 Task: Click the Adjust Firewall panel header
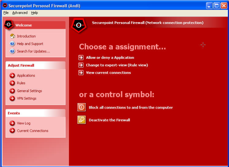click(21, 65)
